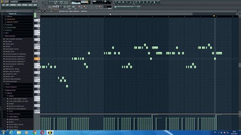
Task: Open Opera from the taskbar
Action: [x=42, y=132]
